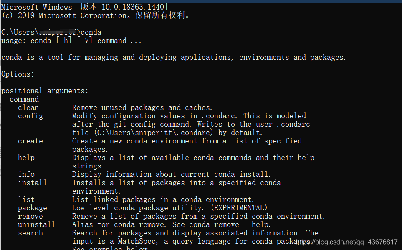Click the 'search' command name
Viewport: 402px width, 250px height.
[x=30, y=233]
